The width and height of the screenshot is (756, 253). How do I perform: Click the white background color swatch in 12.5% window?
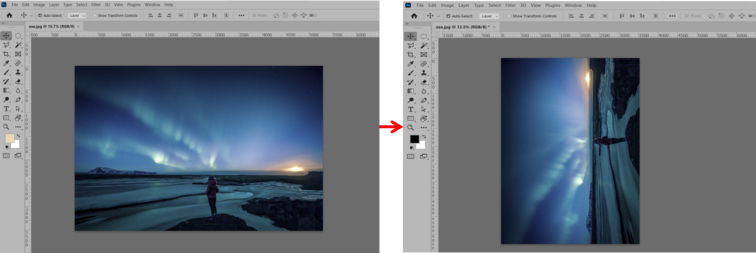tap(422, 145)
